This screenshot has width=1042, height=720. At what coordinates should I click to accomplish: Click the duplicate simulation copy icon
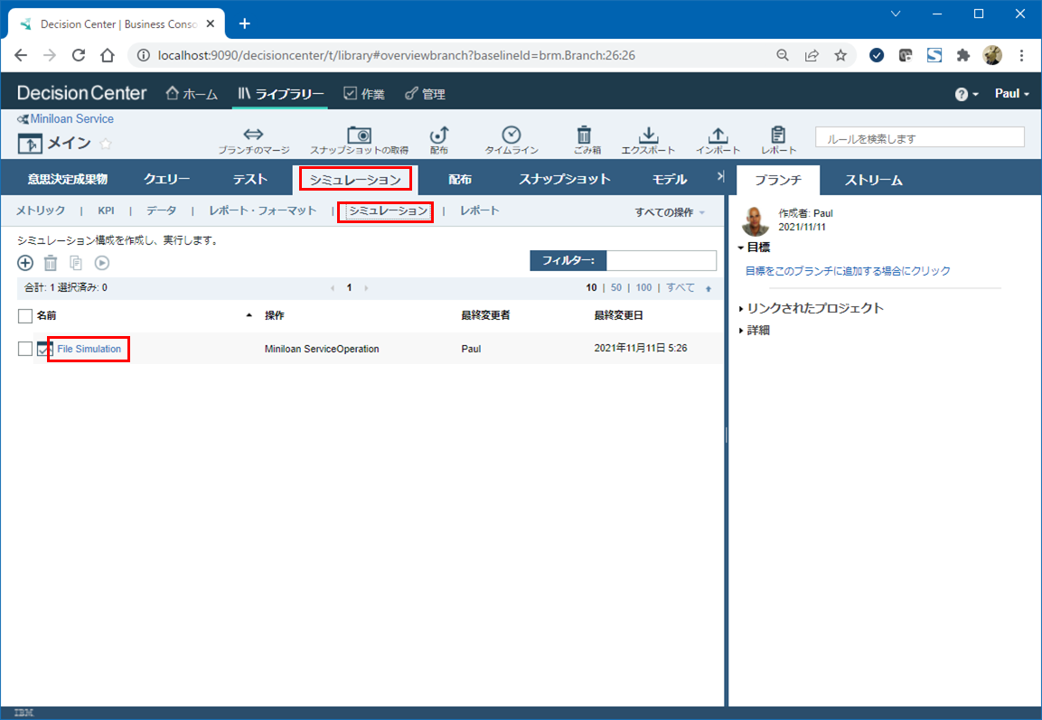point(76,263)
